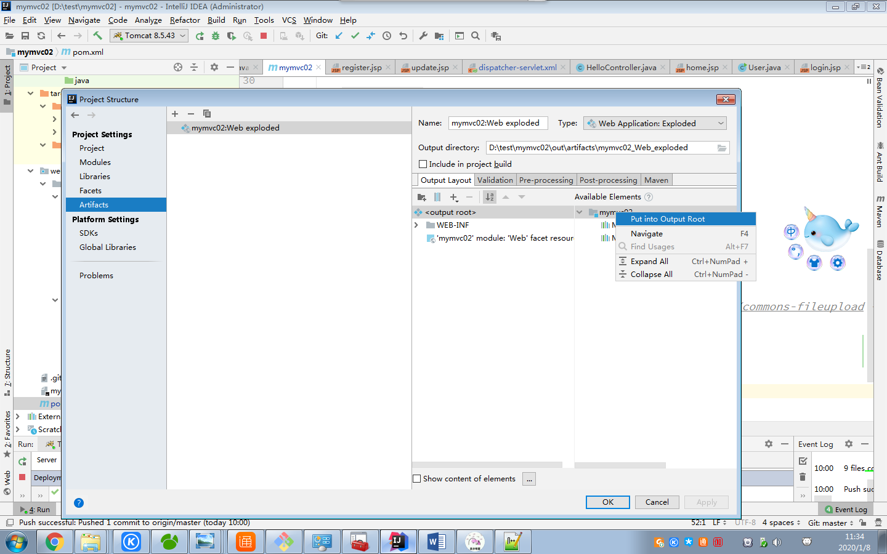This screenshot has width=887, height=554.
Task: Click the Save All toolbar icon
Action: (25, 36)
